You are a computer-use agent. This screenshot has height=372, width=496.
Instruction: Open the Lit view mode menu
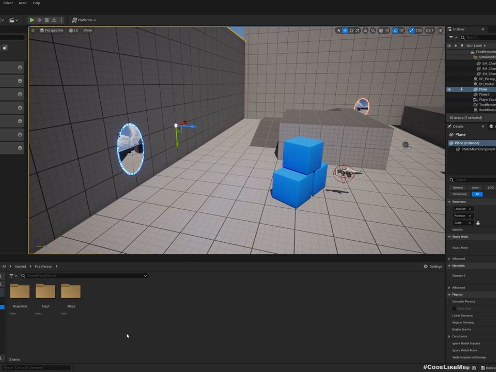pos(74,30)
